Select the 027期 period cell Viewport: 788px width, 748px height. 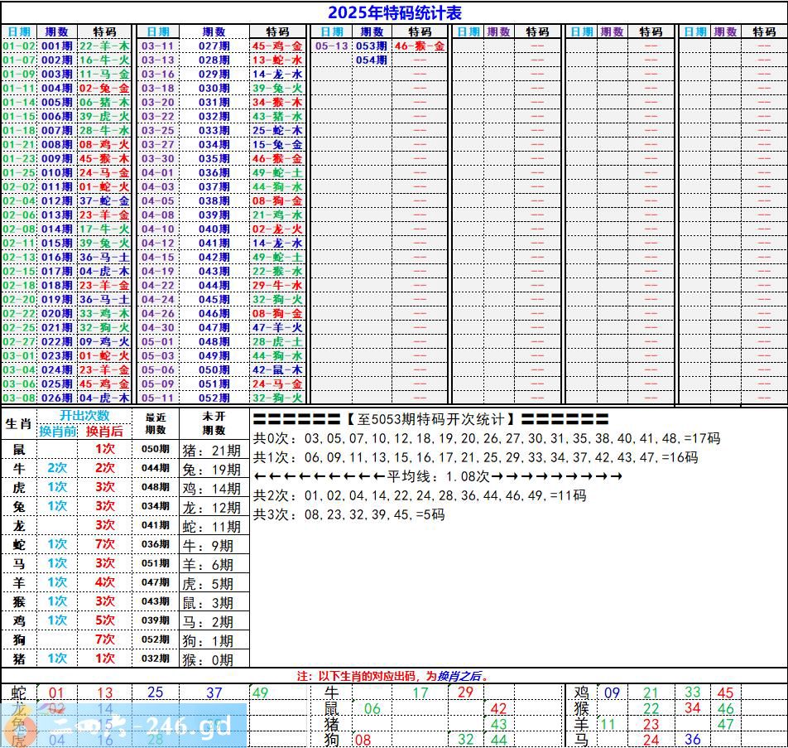214,46
